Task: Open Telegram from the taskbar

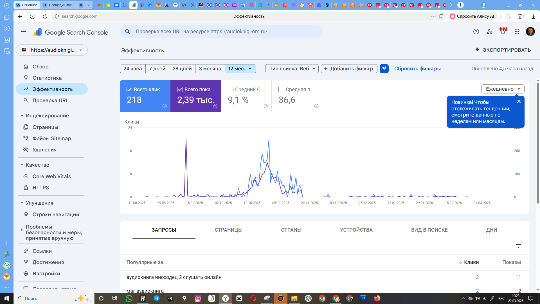Action: pyautogui.click(x=156, y=298)
